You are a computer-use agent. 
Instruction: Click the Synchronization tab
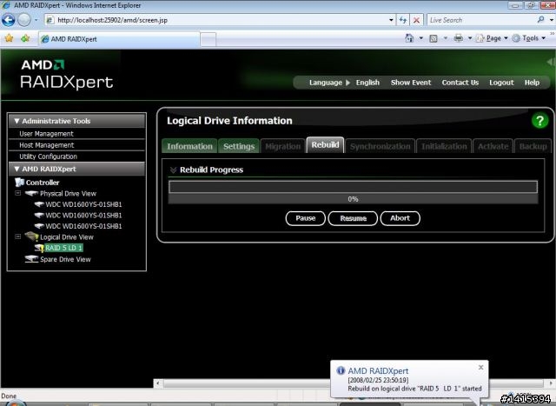381,146
